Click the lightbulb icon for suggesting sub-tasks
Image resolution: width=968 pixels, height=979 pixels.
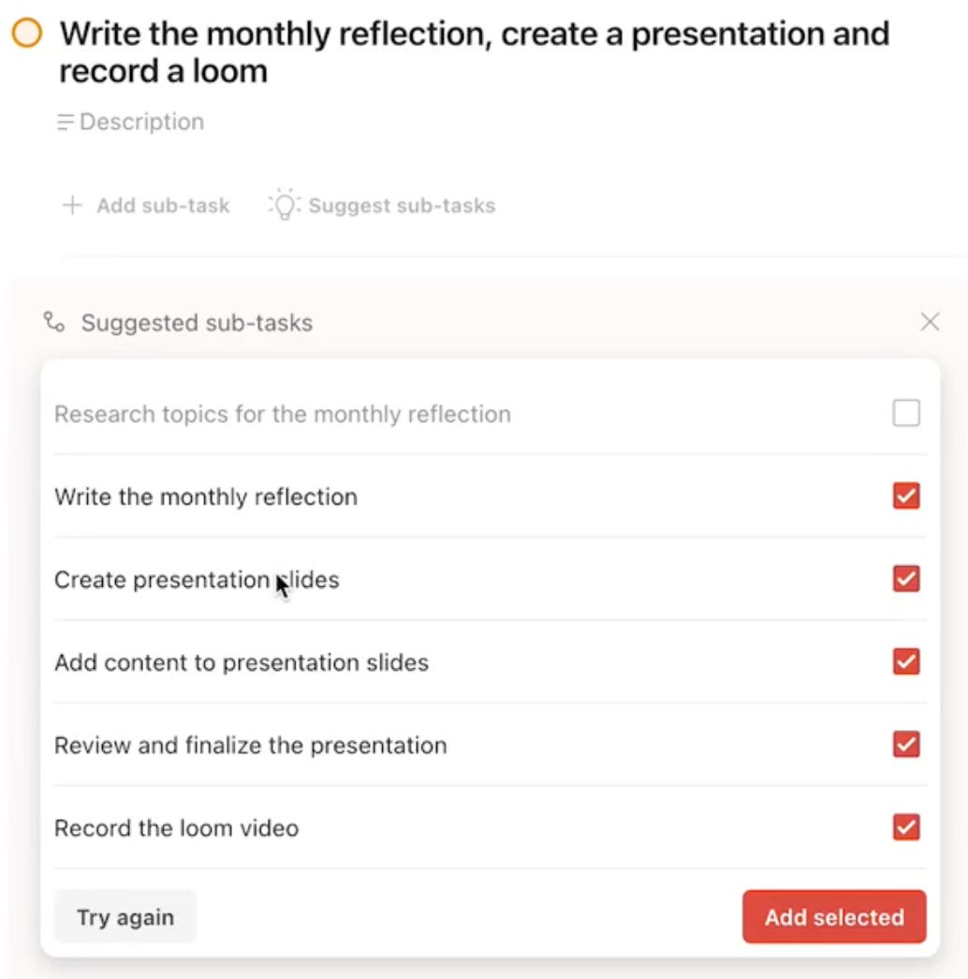[x=285, y=204]
